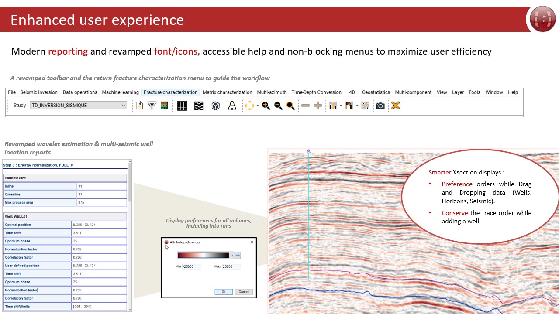Image resolution: width=559 pixels, height=314 pixels.
Task: Take a snapshot with camera icon
Action: [x=380, y=106]
